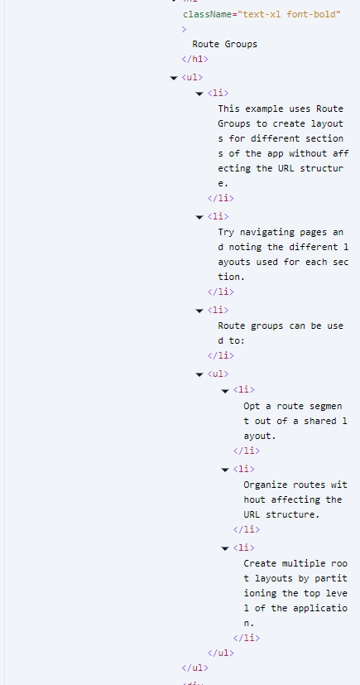
Task: Click the text "Try navigating pages and noting"
Action: (x=281, y=239)
